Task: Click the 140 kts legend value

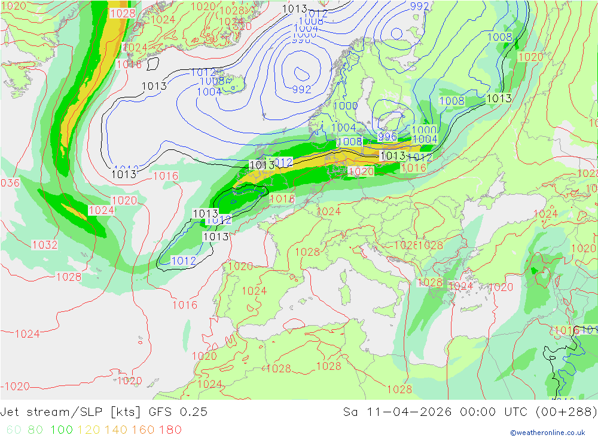Action: click(x=116, y=430)
